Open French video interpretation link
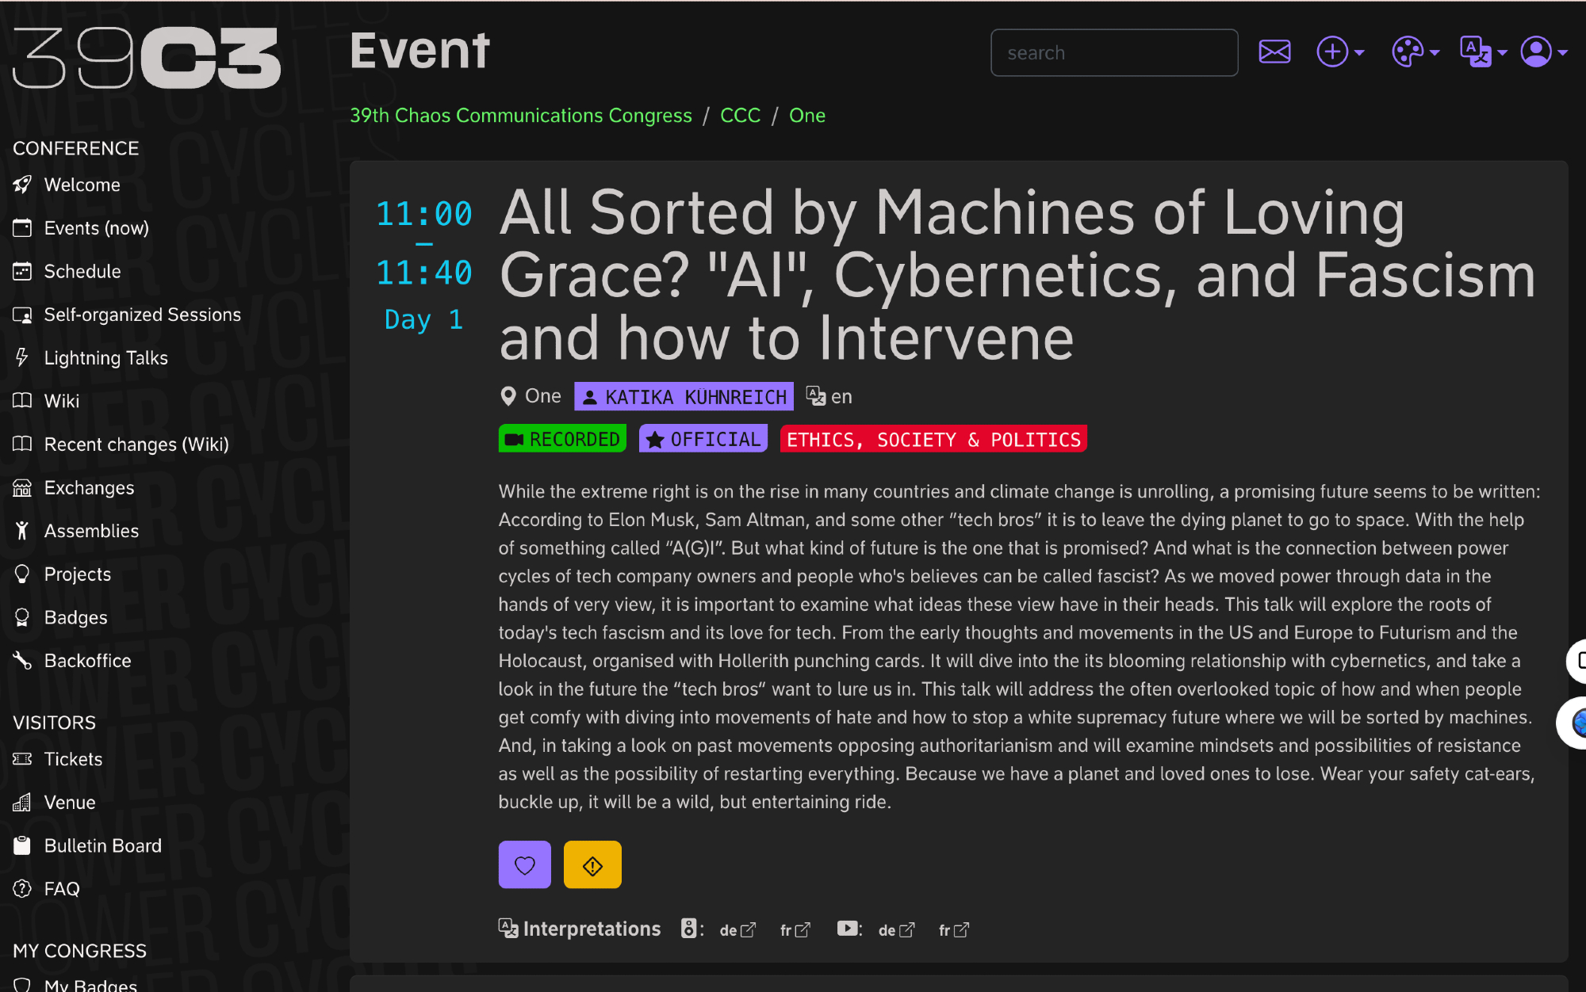Screen dimensions: 1586x992 (953, 930)
